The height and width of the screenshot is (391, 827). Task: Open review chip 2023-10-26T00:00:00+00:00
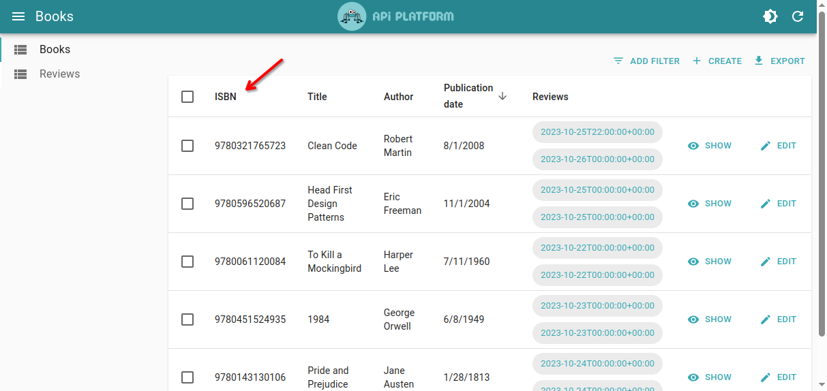coord(597,159)
